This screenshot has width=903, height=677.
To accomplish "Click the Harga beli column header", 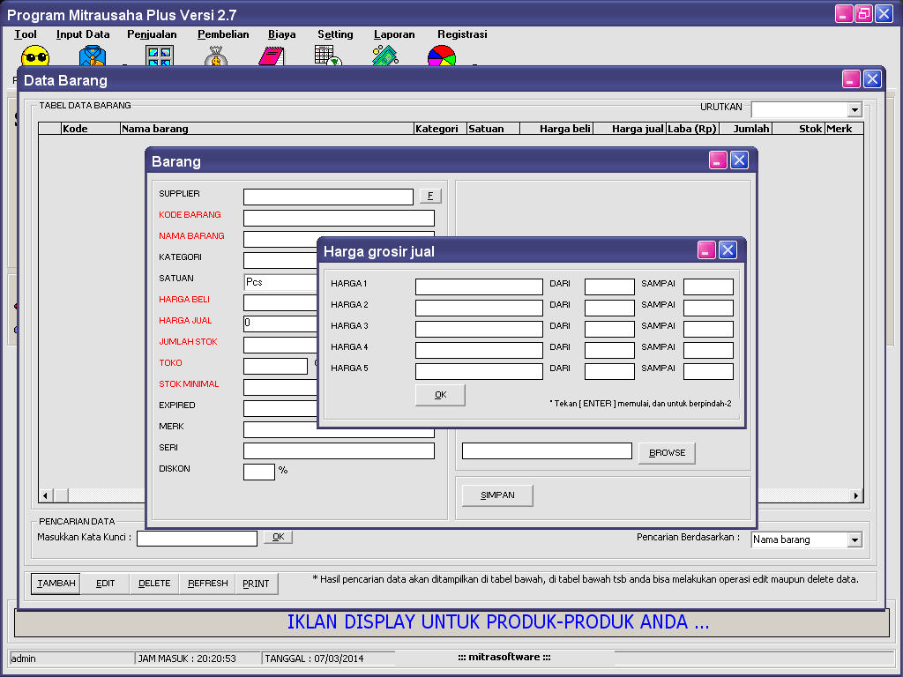I will [556, 129].
